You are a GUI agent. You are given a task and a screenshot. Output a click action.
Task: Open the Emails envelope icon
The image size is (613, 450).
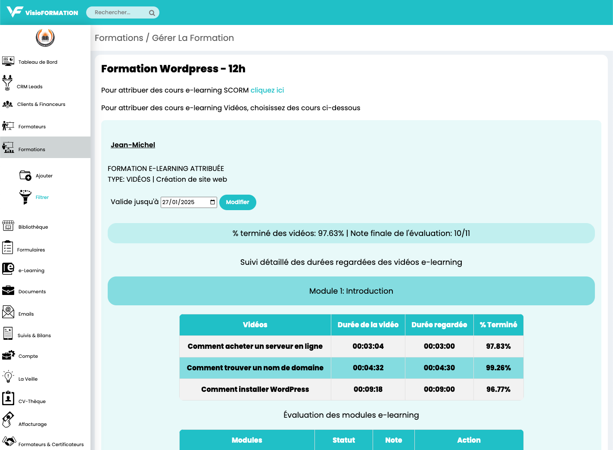coord(8,312)
